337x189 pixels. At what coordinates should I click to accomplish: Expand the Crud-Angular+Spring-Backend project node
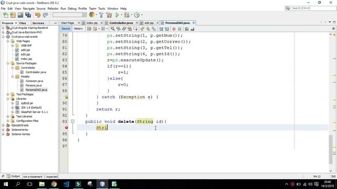(3, 28)
